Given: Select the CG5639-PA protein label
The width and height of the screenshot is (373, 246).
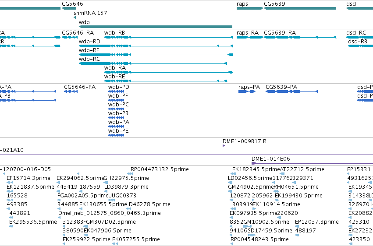Looking at the screenshot, I should pyautogui.click(x=281, y=87).
